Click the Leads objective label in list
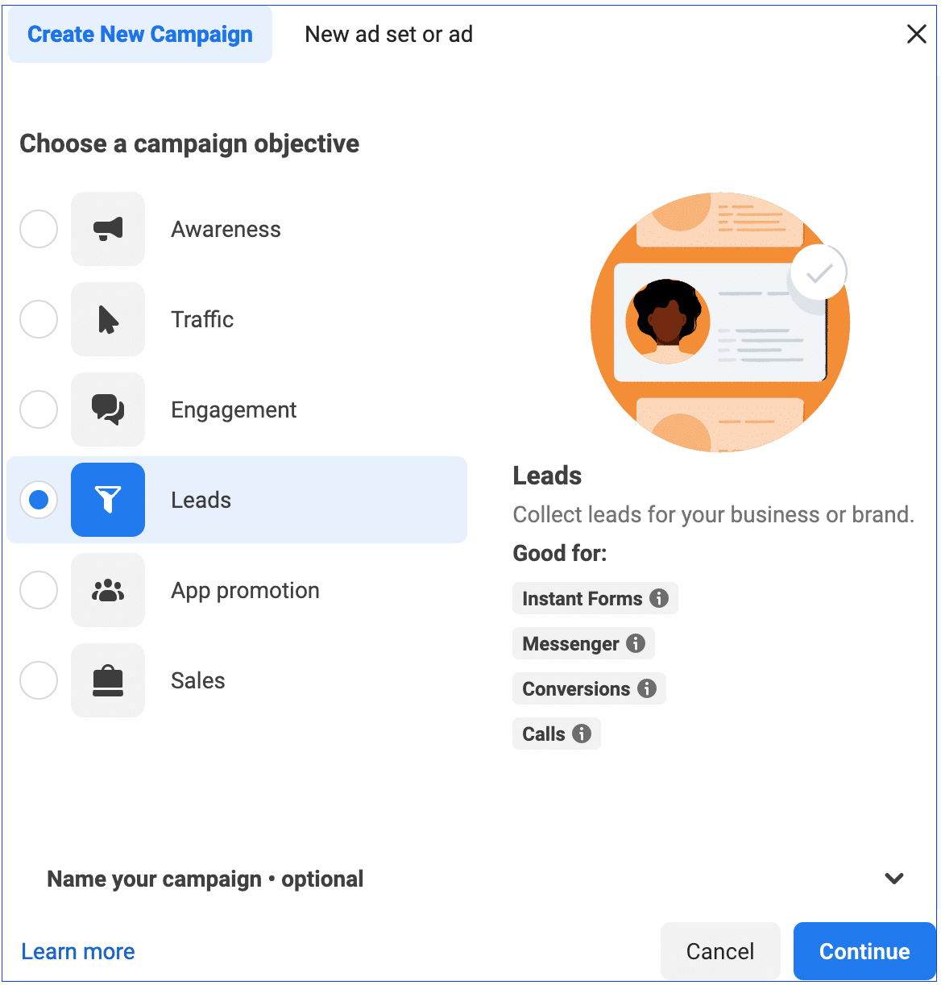The image size is (941, 985). 201,501
